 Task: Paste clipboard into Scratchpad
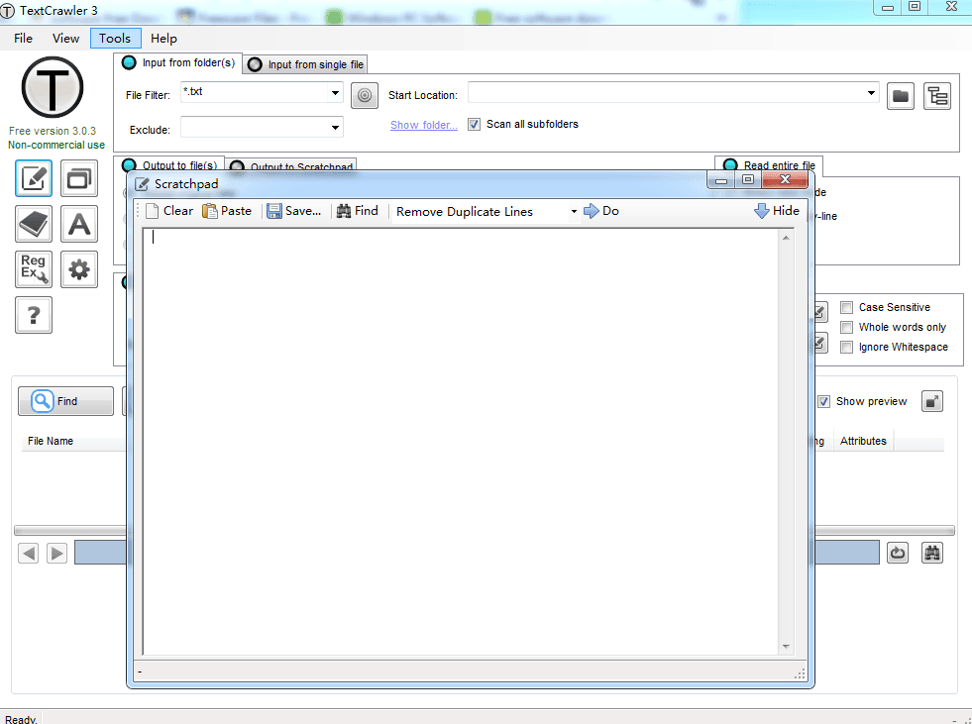[227, 211]
